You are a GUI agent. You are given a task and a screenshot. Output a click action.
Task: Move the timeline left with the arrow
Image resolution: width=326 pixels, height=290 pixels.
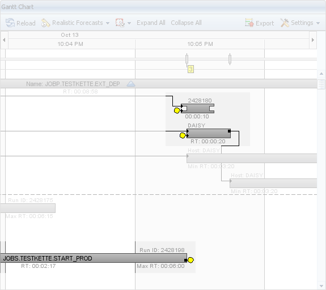[x=4, y=40]
